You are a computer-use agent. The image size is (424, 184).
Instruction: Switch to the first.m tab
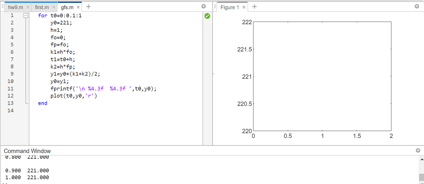tap(41, 7)
